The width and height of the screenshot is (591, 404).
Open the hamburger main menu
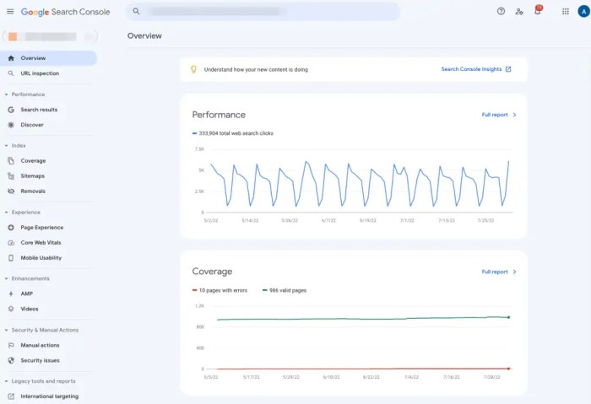coord(10,12)
